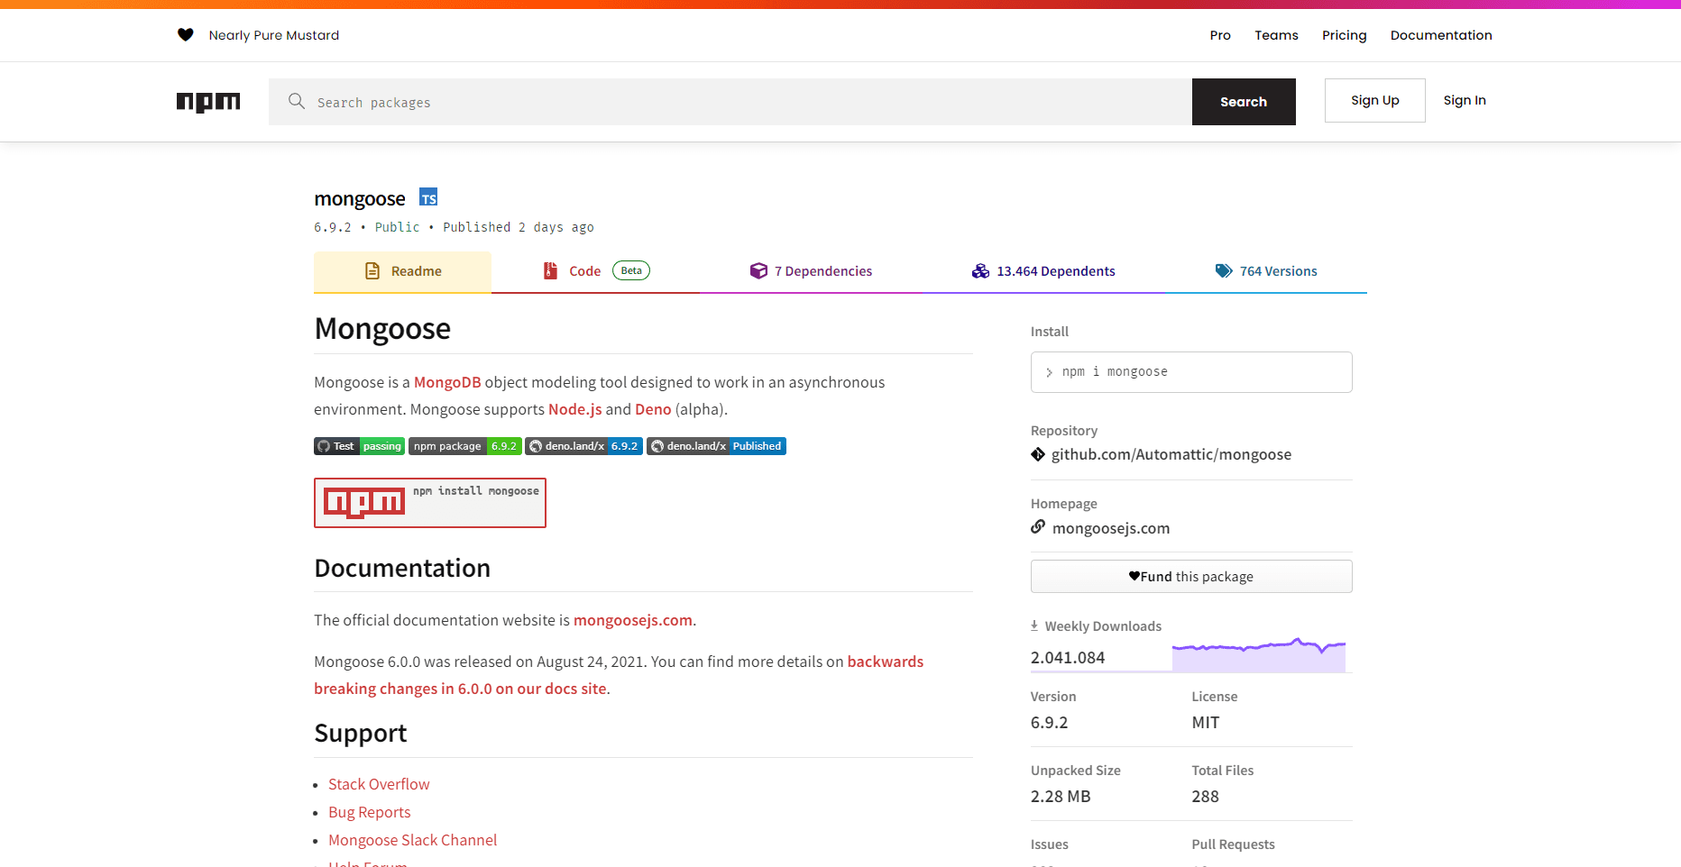Click the weekly downloads count 2.041.084
This screenshot has width=1681, height=867.
click(1068, 658)
